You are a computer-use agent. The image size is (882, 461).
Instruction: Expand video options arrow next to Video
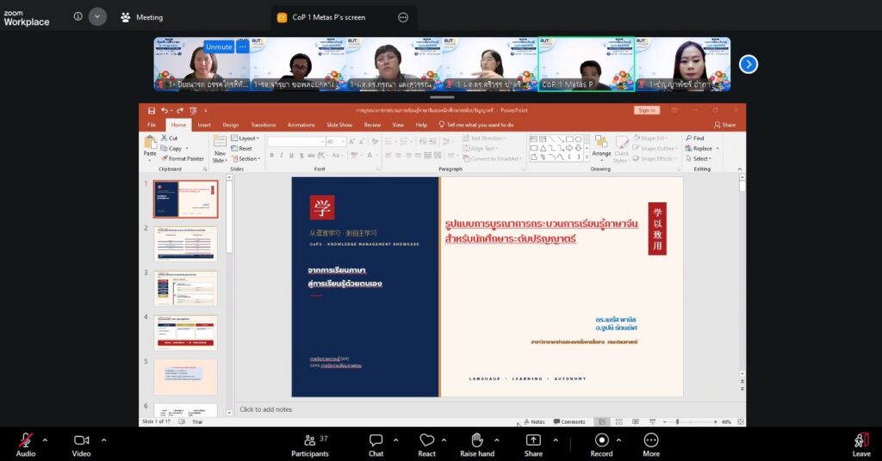tap(103, 440)
